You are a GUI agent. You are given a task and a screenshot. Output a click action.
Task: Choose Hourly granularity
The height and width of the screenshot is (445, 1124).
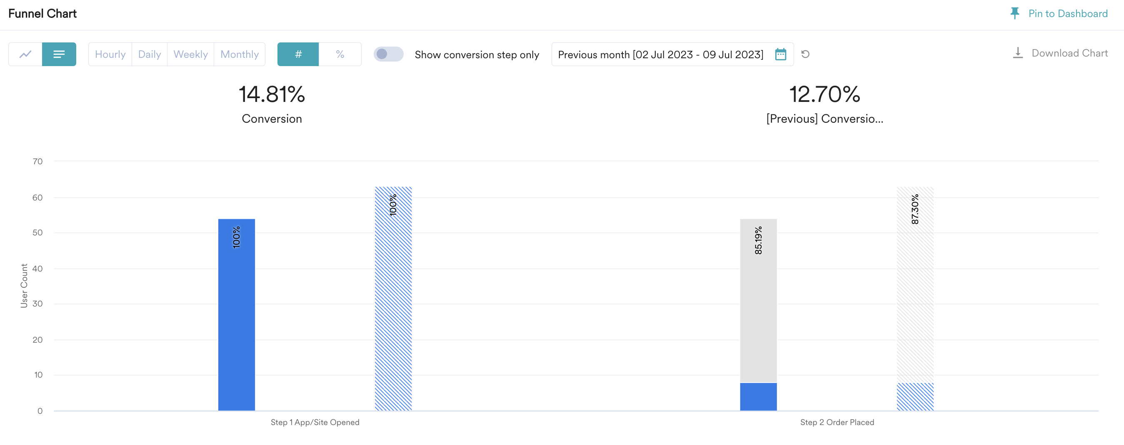tap(110, 54)
